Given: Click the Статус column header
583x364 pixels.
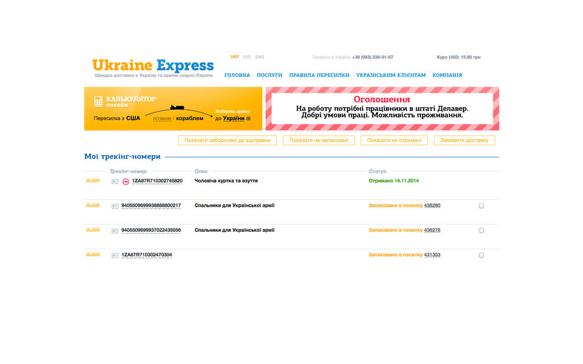Looking at the screenshot, I should [377, 171].
